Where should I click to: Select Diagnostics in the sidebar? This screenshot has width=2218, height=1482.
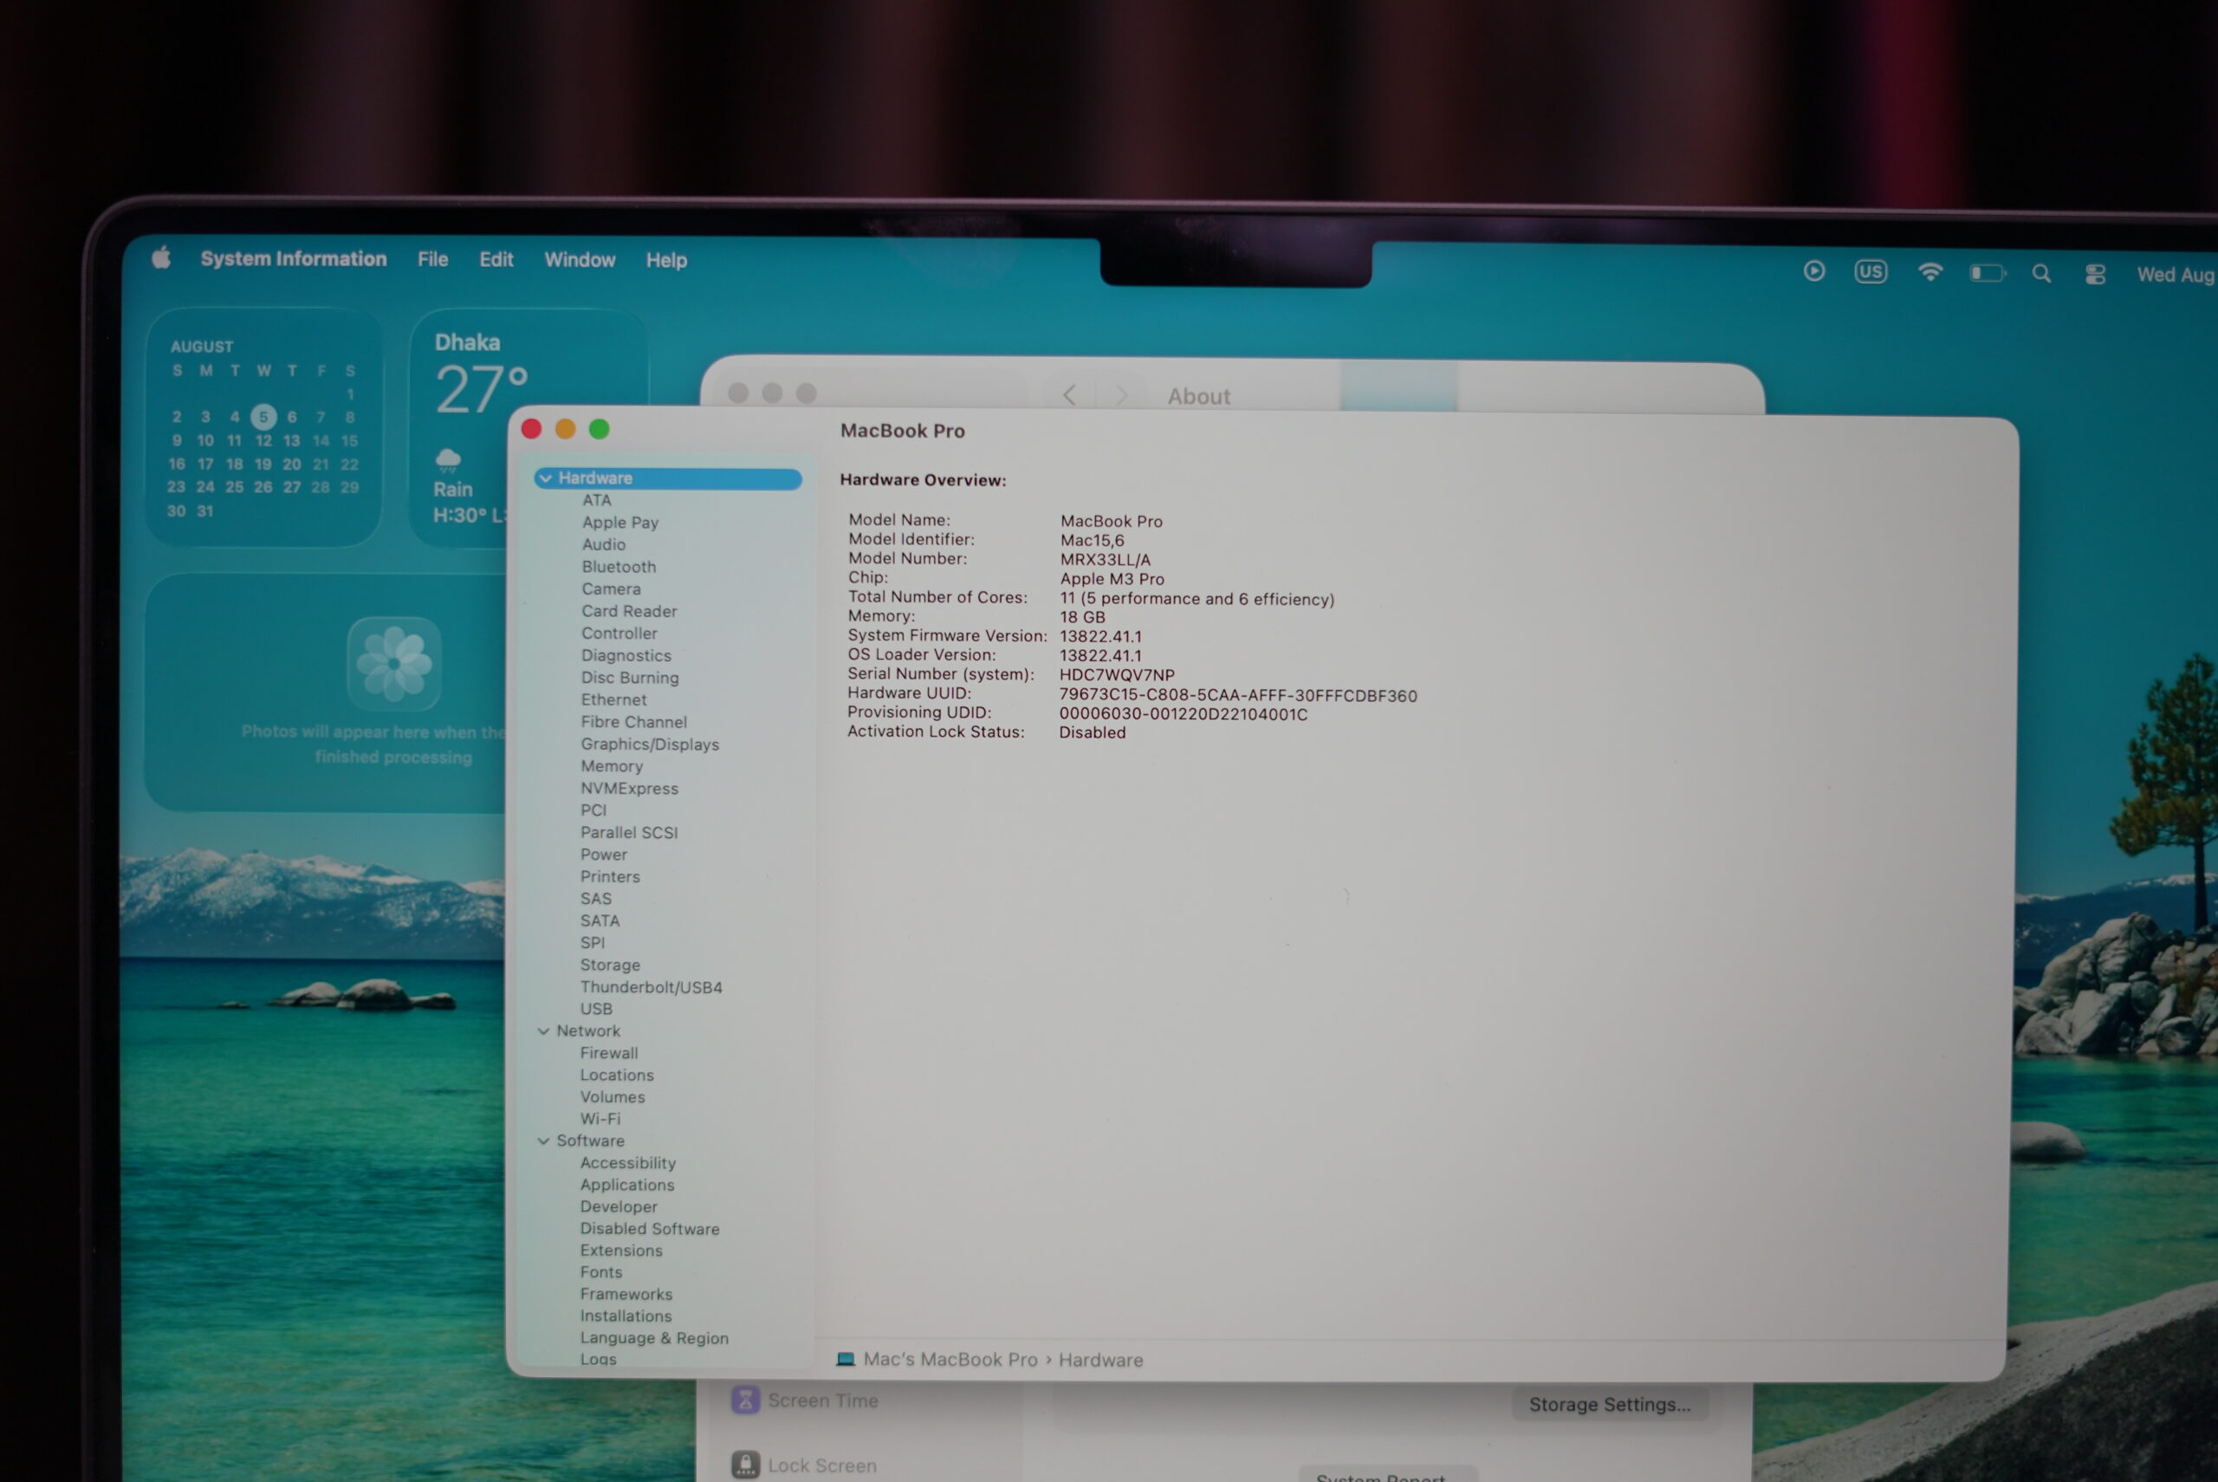click(x=626, y=655)
